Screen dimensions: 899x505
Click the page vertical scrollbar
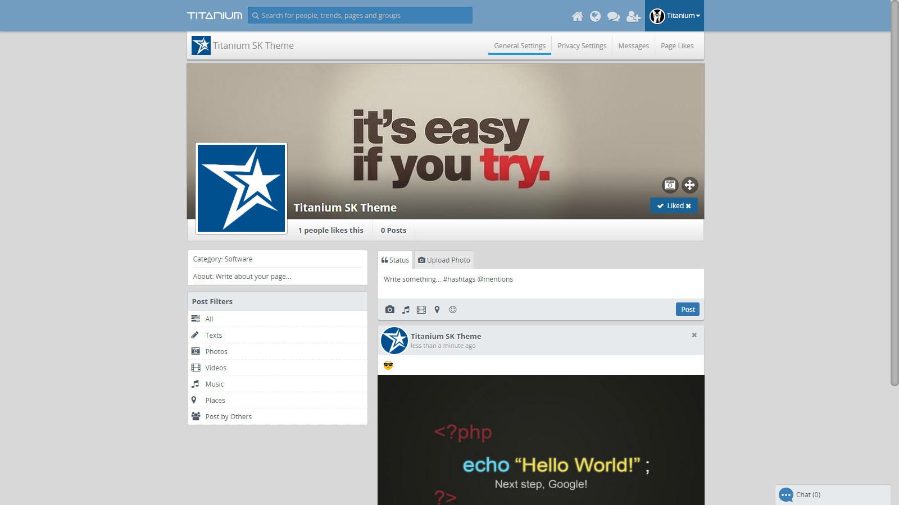click(x=895, y=193)
